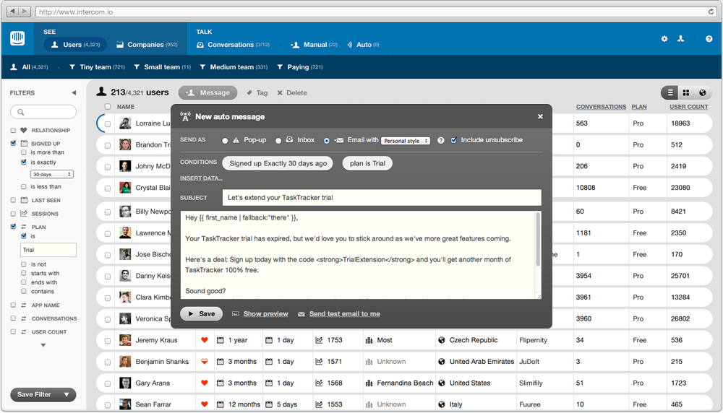The width and height of the screenshot is (723, 413).
Task: Click help icon beside Personal style
Action: pos(441,140)
